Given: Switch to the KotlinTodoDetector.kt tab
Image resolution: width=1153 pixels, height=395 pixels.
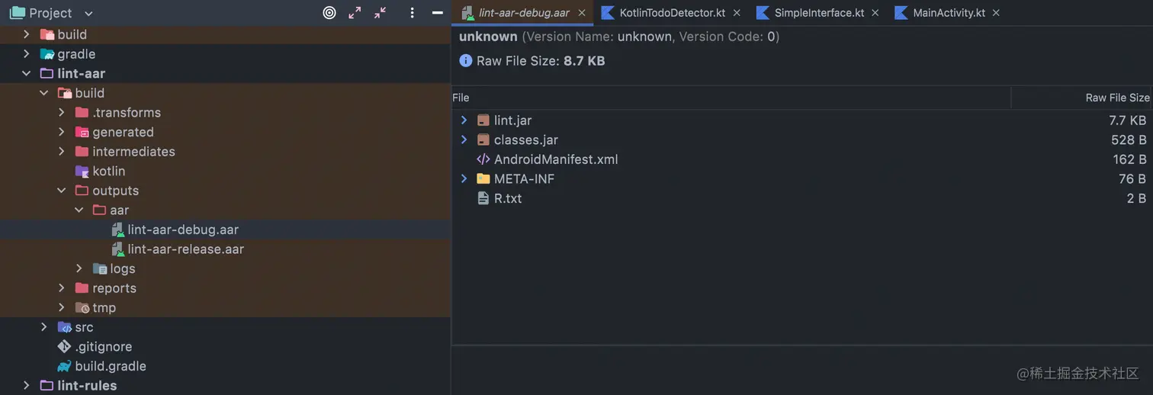Looking at the screenshot, I should (673, 13).
